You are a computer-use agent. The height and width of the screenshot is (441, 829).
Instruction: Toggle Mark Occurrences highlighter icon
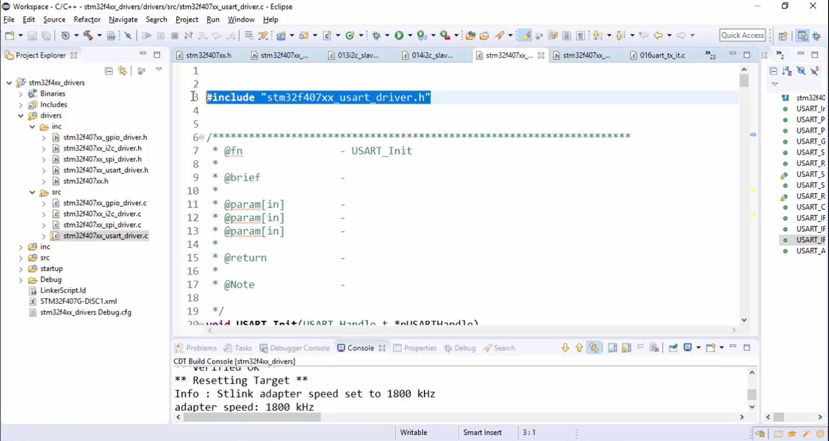pos(525,35)
